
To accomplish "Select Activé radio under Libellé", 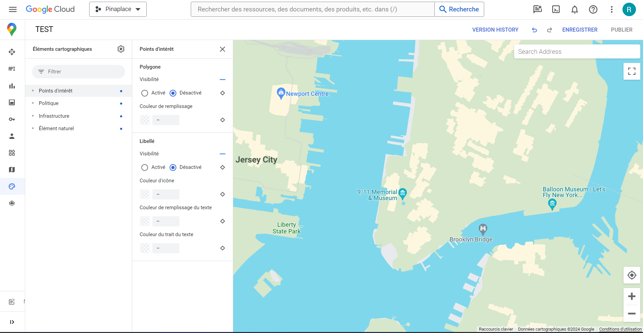I will coord(145,168).
